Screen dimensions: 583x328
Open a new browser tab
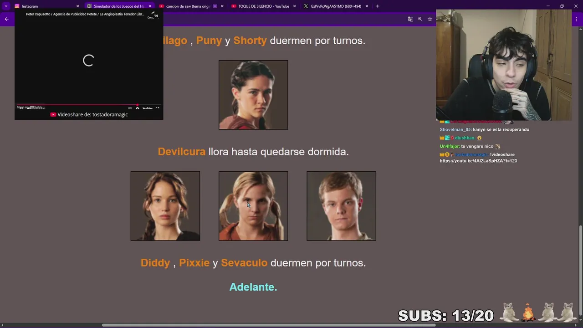378,6
